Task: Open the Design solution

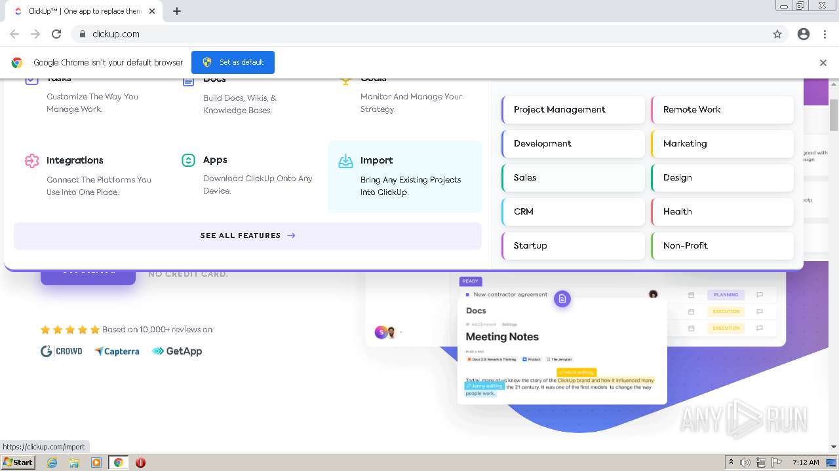Action: point(722,177)
